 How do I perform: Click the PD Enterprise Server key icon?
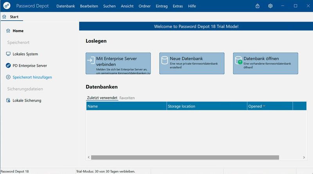pos(8,65)
